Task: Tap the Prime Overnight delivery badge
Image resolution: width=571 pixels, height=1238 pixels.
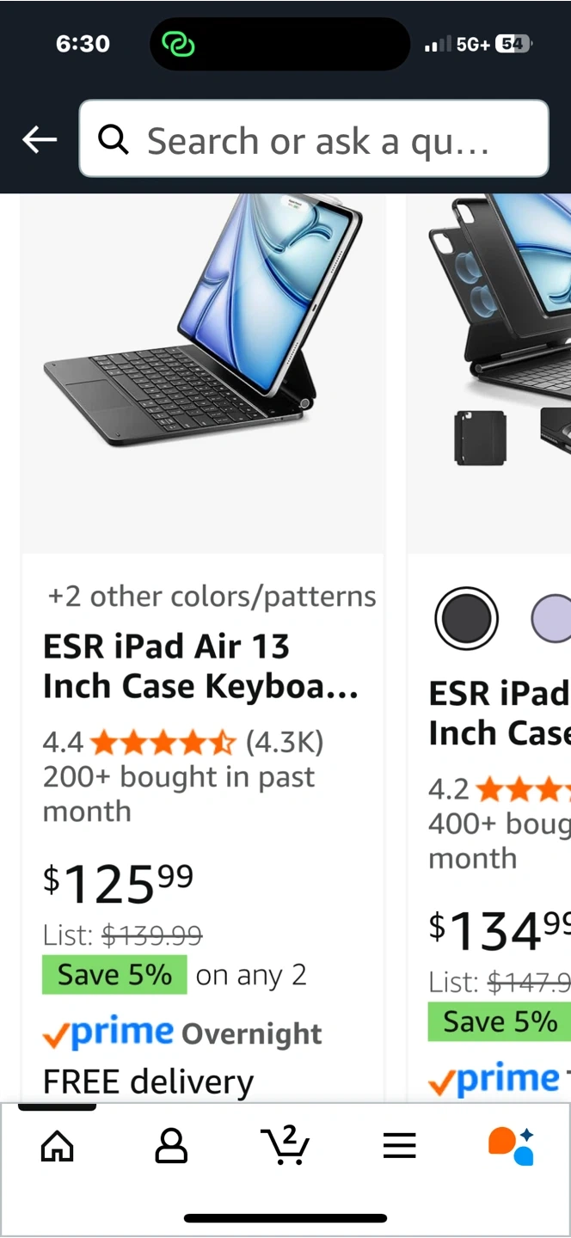Action: 182,1033
